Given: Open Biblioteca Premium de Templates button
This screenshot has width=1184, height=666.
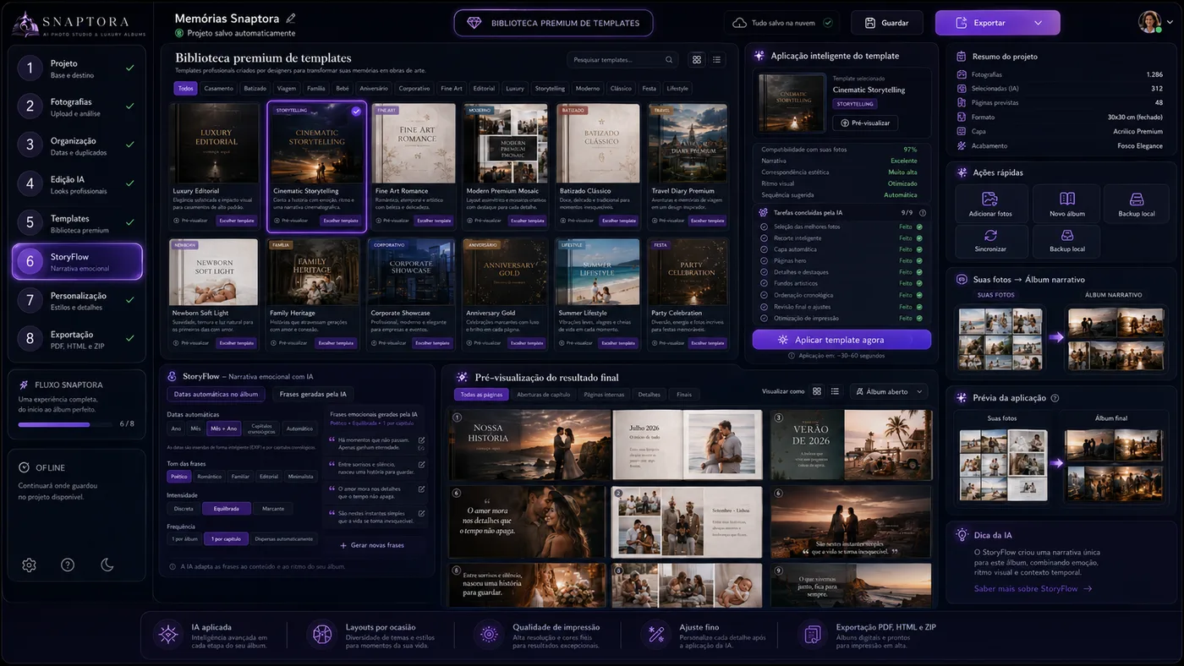Looking at the screenshot, I should [553, 23].
